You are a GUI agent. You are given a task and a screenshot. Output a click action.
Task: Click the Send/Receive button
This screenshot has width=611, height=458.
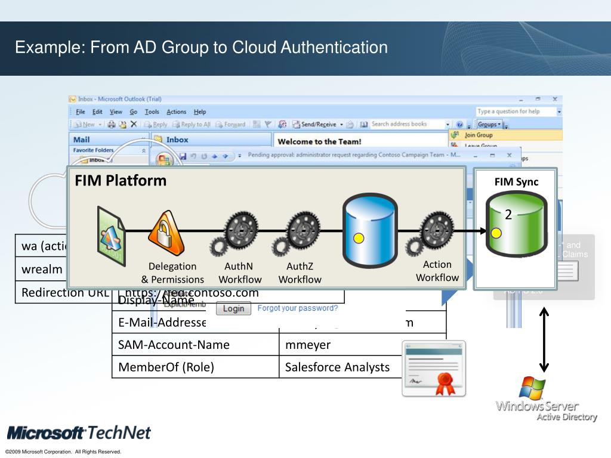click(314, 124)
